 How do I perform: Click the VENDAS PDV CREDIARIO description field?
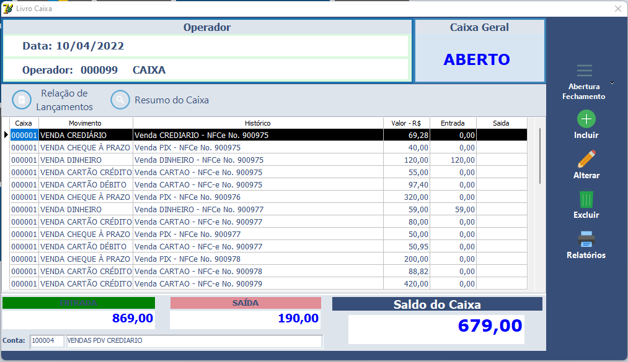point(193,341)
